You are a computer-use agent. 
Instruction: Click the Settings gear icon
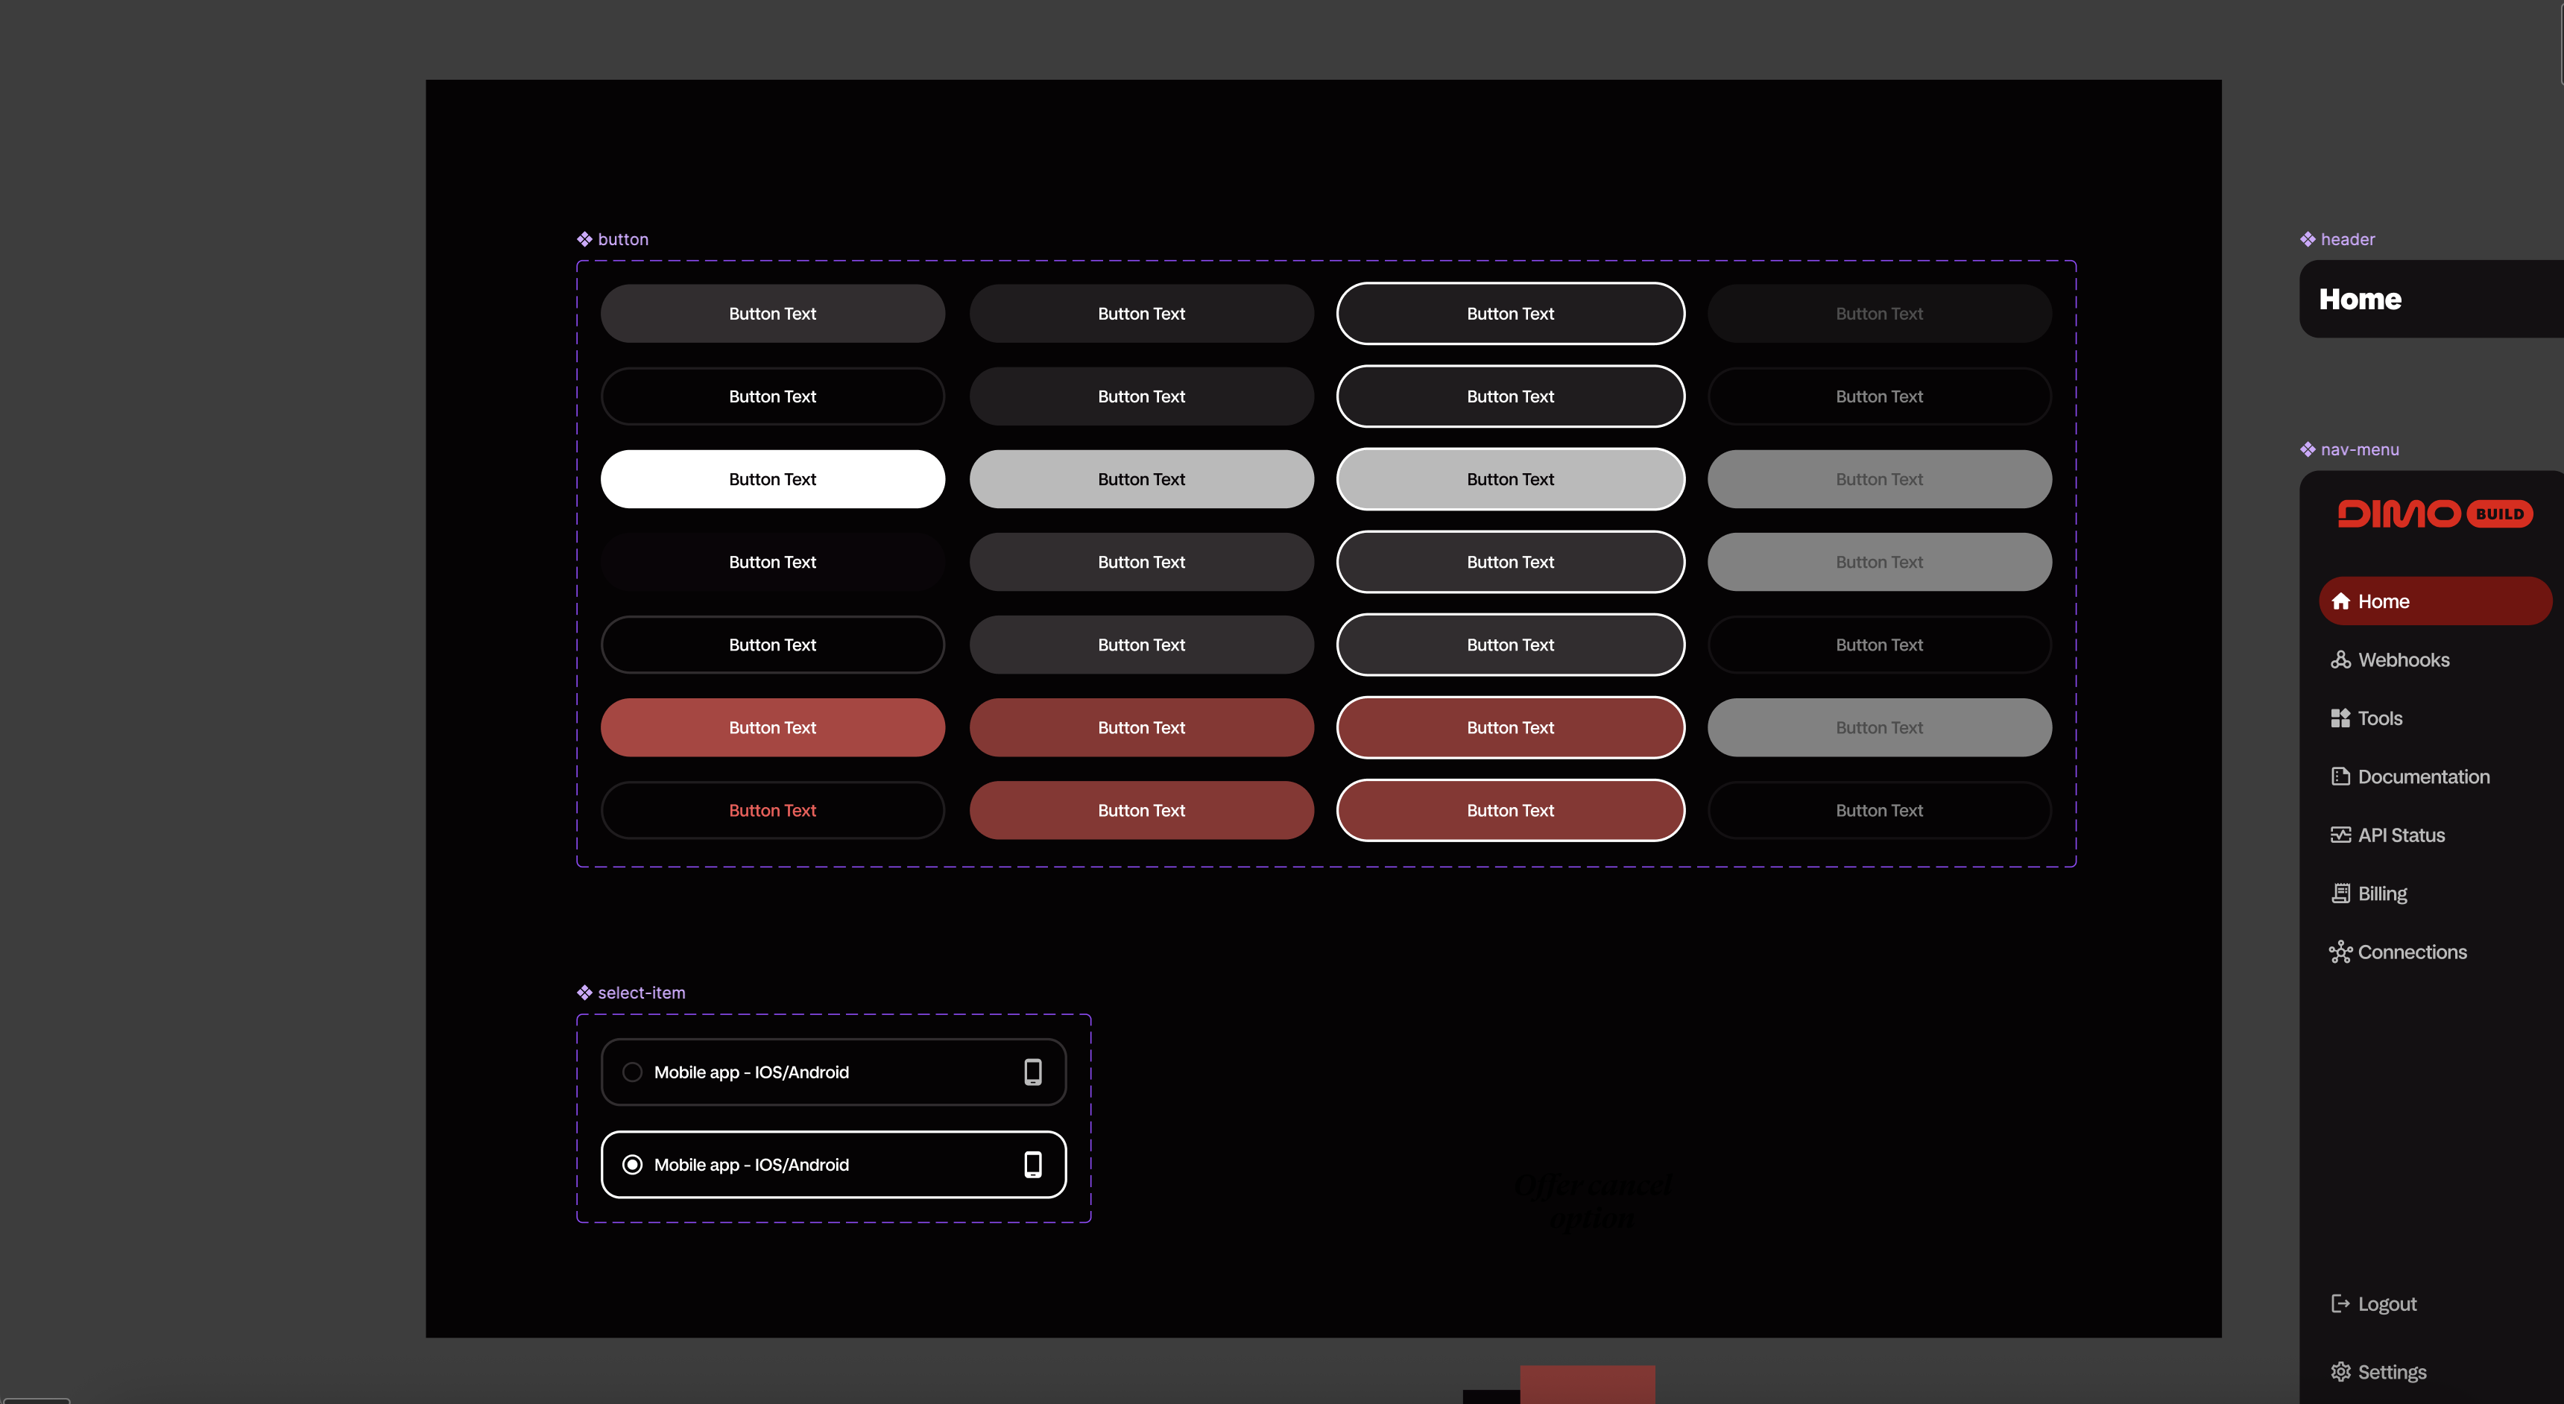tap(2341, 1371)
